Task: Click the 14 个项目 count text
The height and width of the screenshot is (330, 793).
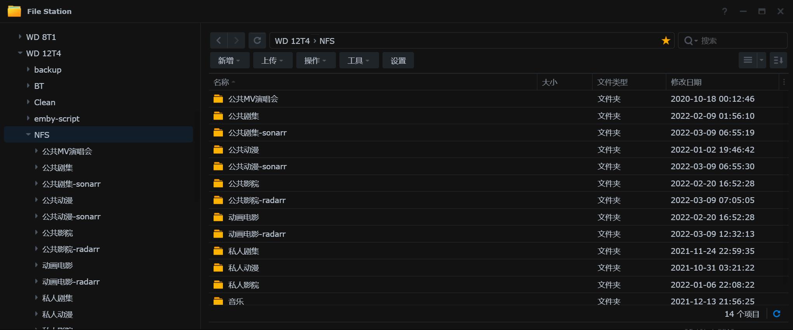Action: (x=742, y=314)
